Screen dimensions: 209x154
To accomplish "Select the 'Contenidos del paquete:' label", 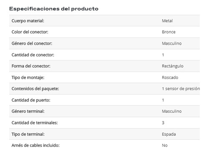I will pos(35,88).
